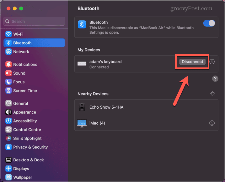Click the blue Bluetooth icon in main panel
The width and height of the screenshot is (225, 182).
[82, 24]
